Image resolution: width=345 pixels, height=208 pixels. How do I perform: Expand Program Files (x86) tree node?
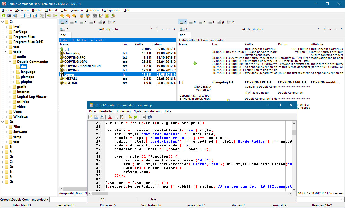click(6, 42)
